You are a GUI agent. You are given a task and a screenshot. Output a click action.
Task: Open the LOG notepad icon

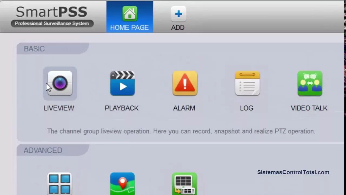(x=247, y=83)
